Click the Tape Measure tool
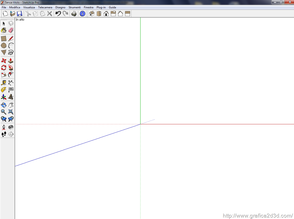294x219 pixels. point(4,83)
